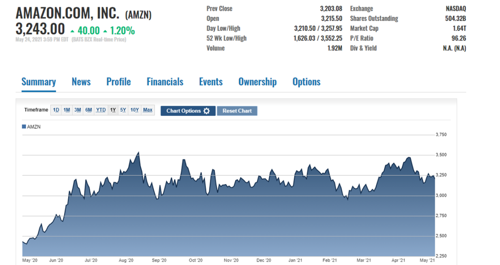The image size is (500, 265).
Task: Click the Timeframe label
Action: click(36, 110)
